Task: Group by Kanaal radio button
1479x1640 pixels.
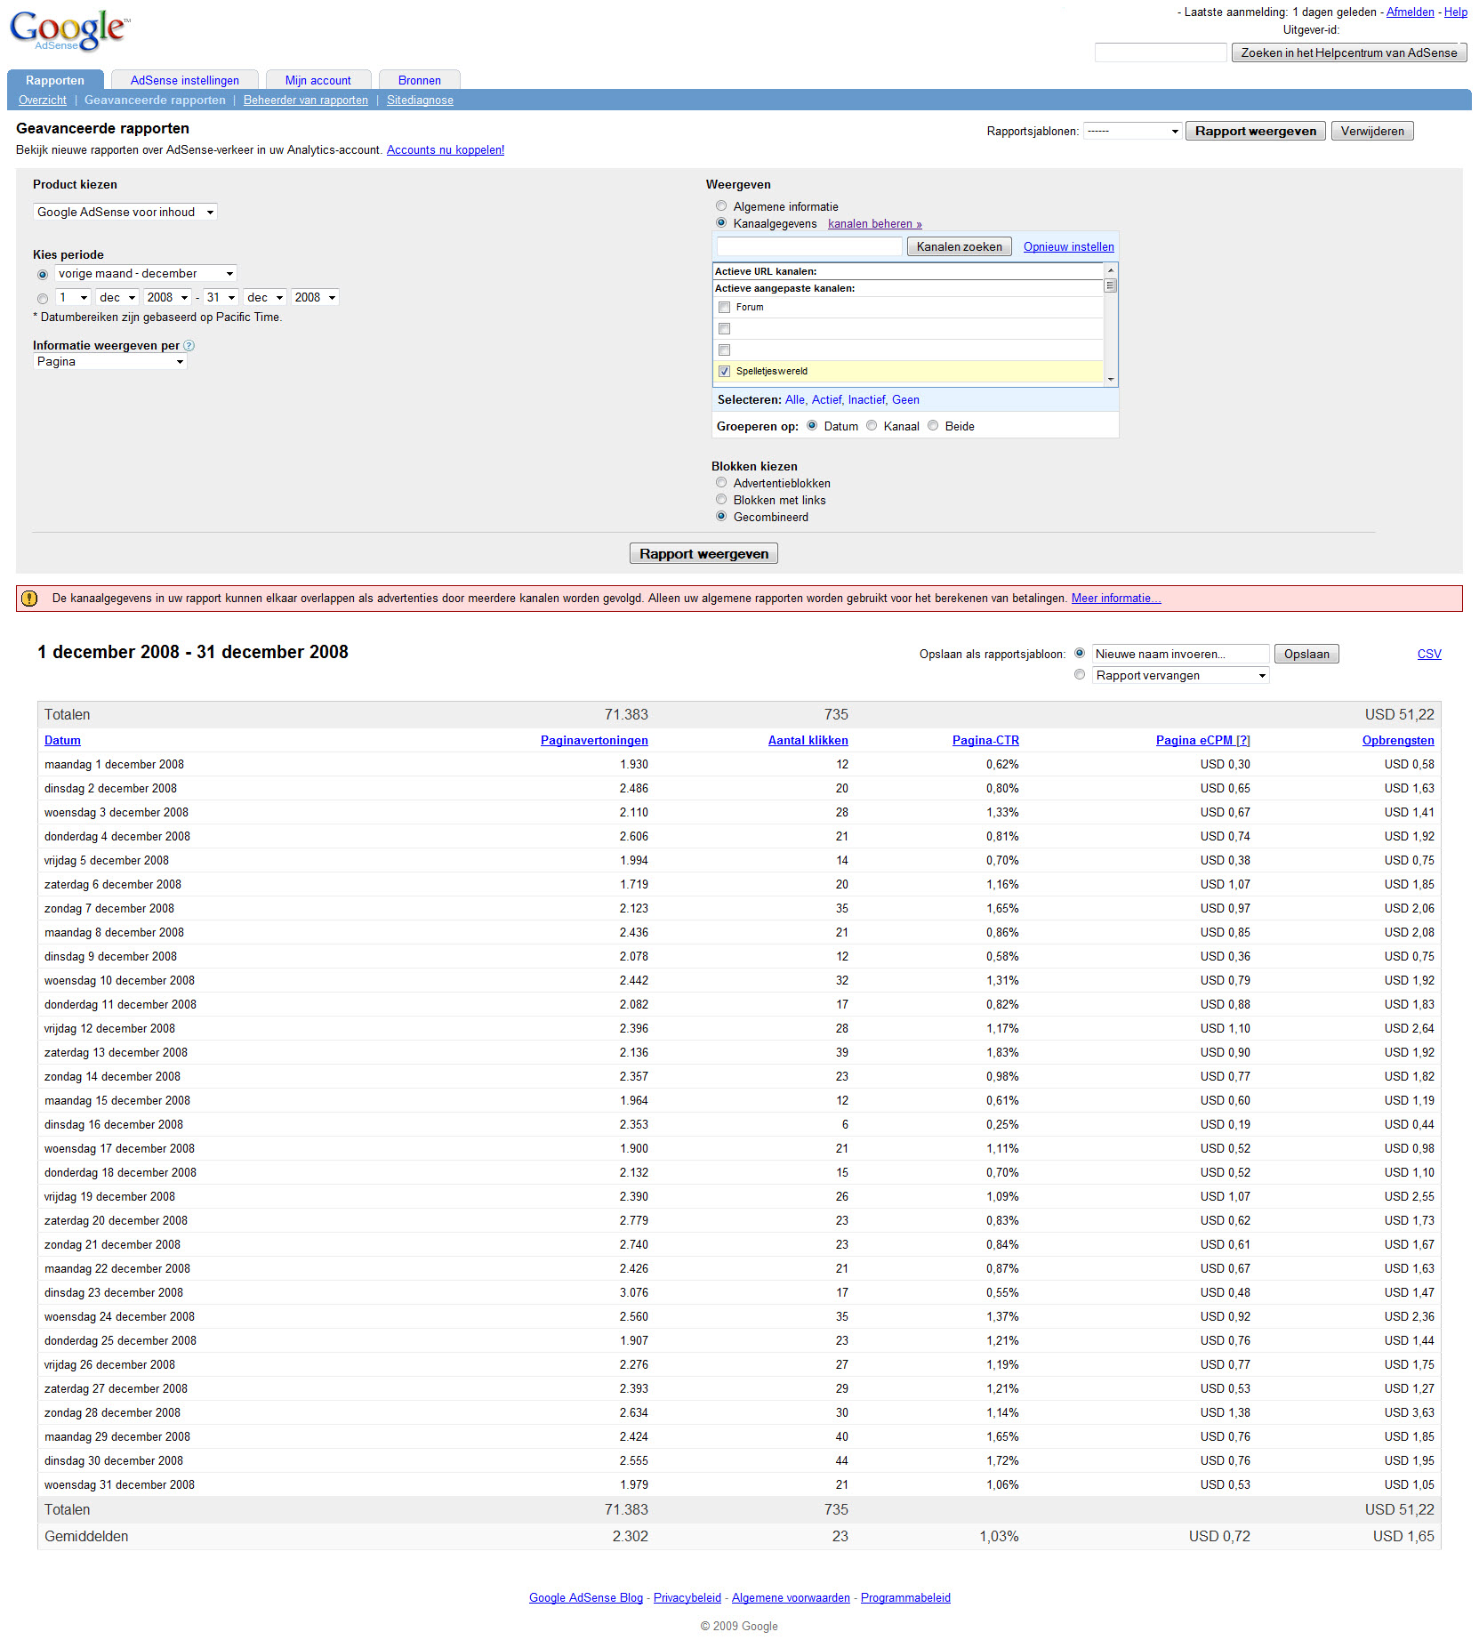Action: pos(872,426)
